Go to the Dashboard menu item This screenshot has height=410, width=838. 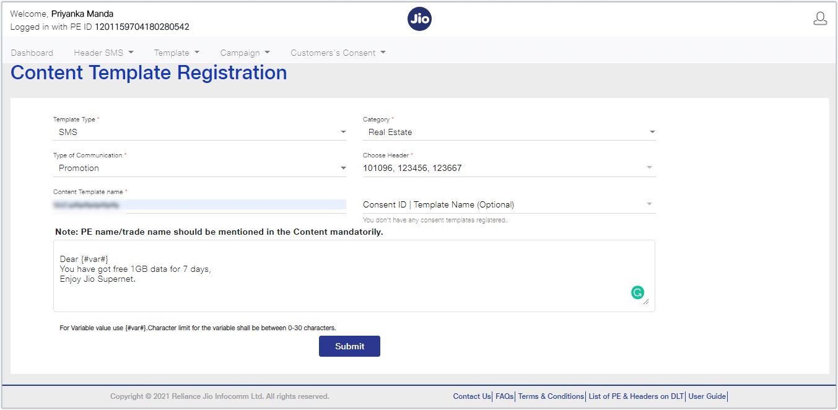pos(32,53)
